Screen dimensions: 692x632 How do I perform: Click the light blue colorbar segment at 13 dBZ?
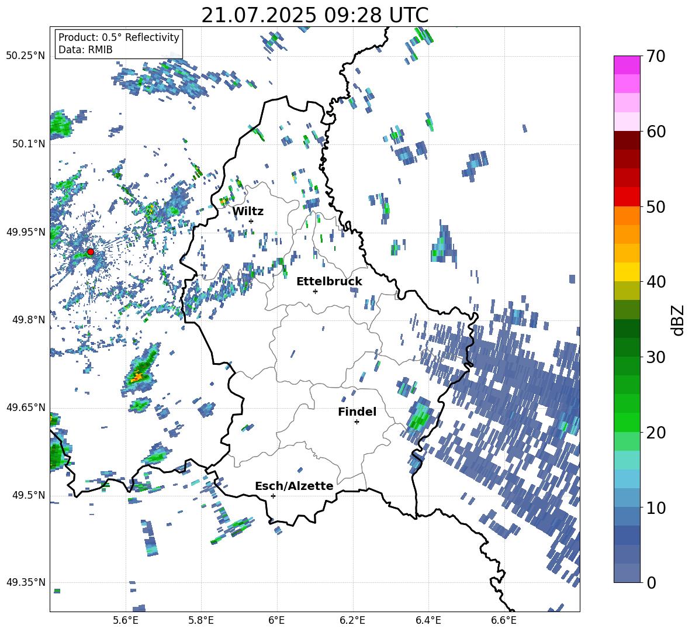[627, 479]
